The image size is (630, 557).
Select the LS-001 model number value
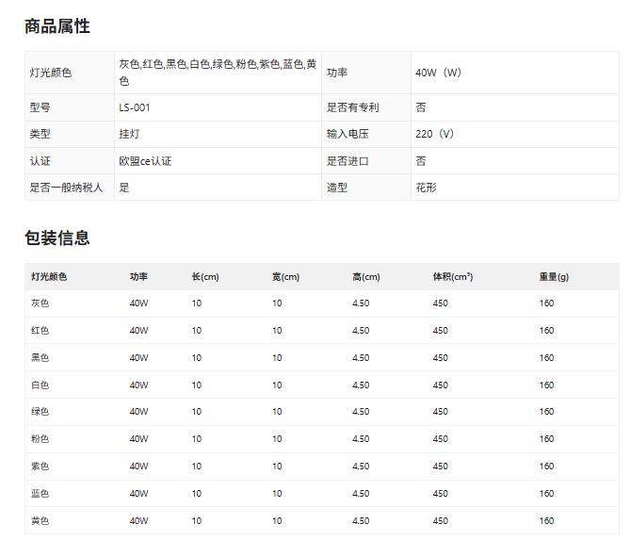[x=135, y=107]
